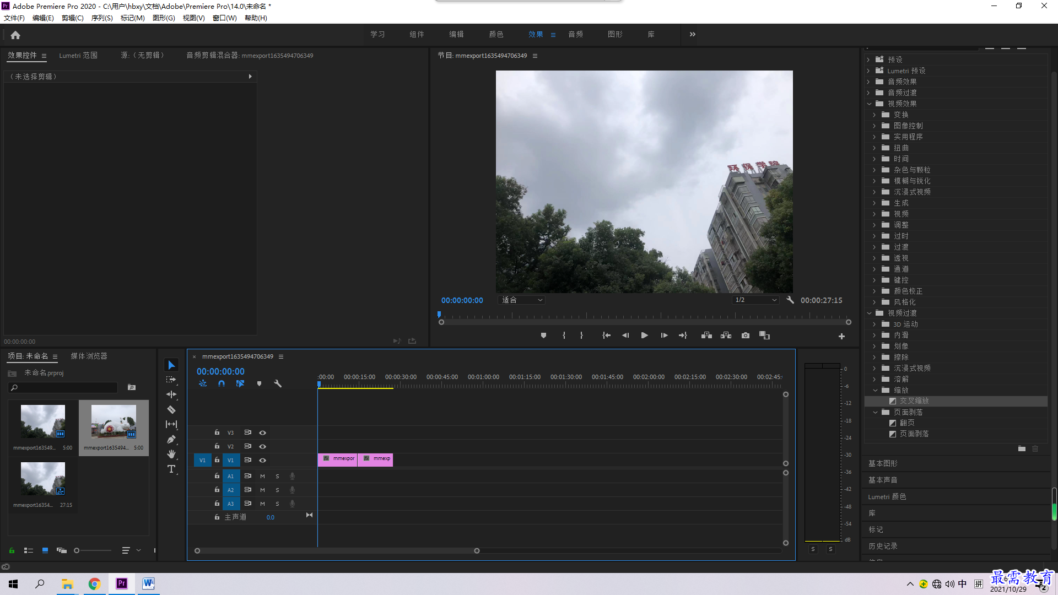Select the Slip tool
Viewport: 1058px width, 595px height.
pos(171,424)
